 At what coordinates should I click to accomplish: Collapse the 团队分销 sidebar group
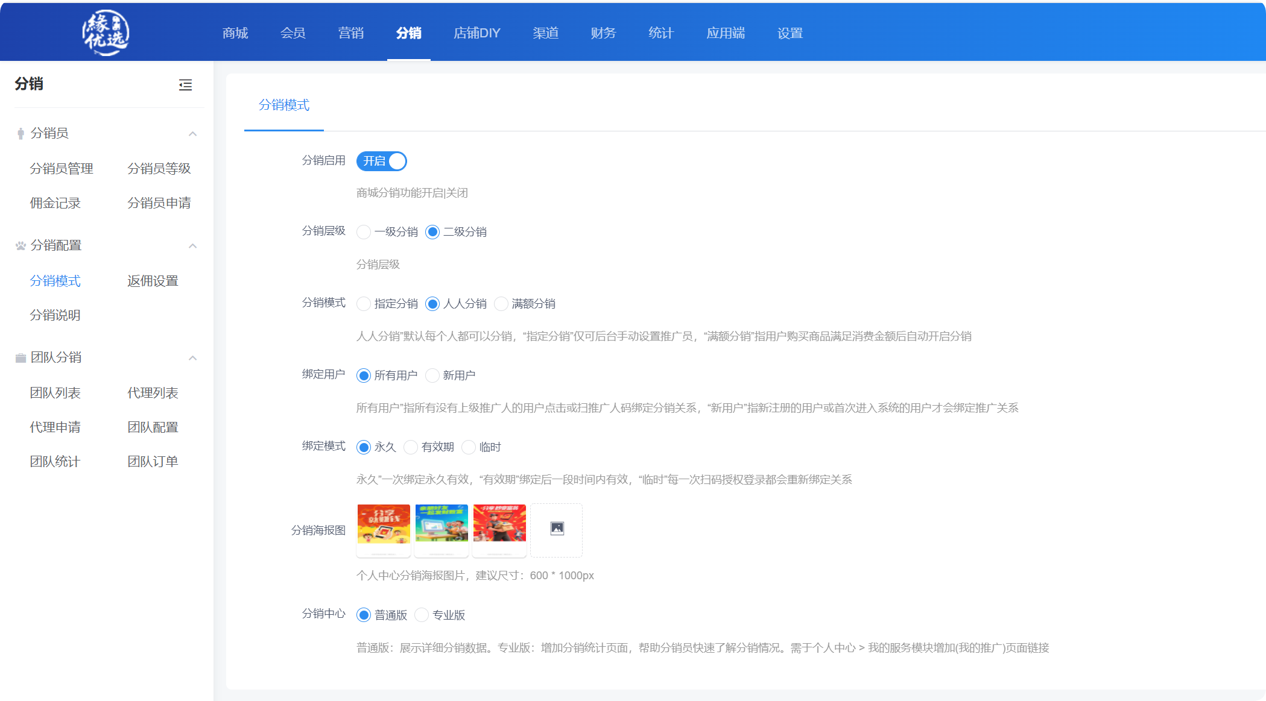(192, 358)
